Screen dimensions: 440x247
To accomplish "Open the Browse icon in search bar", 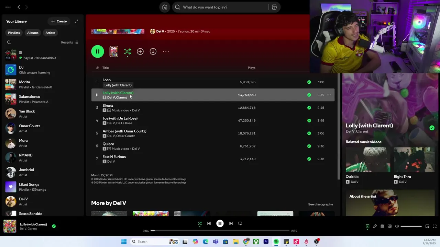I will click(x=274, y=7).
